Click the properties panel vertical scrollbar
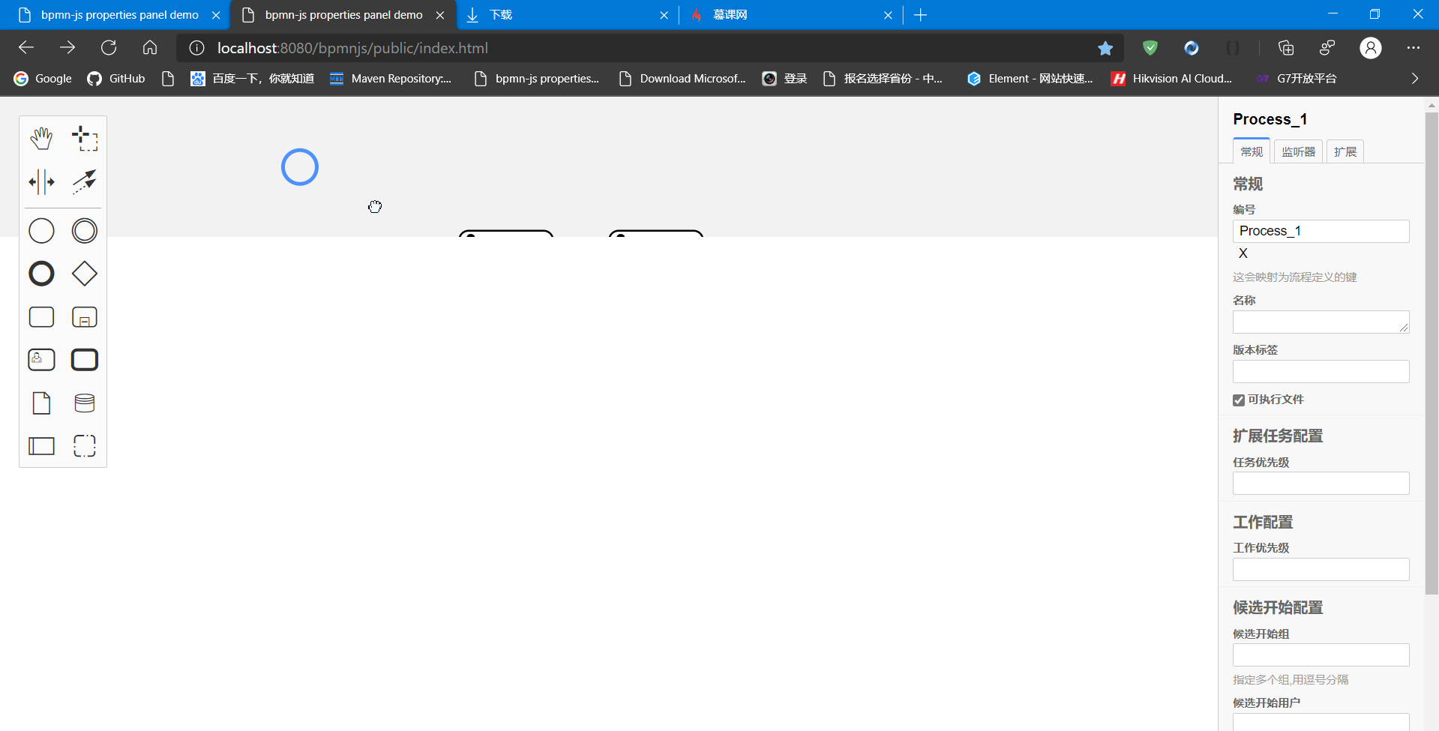 click(x=1432, y=352)
